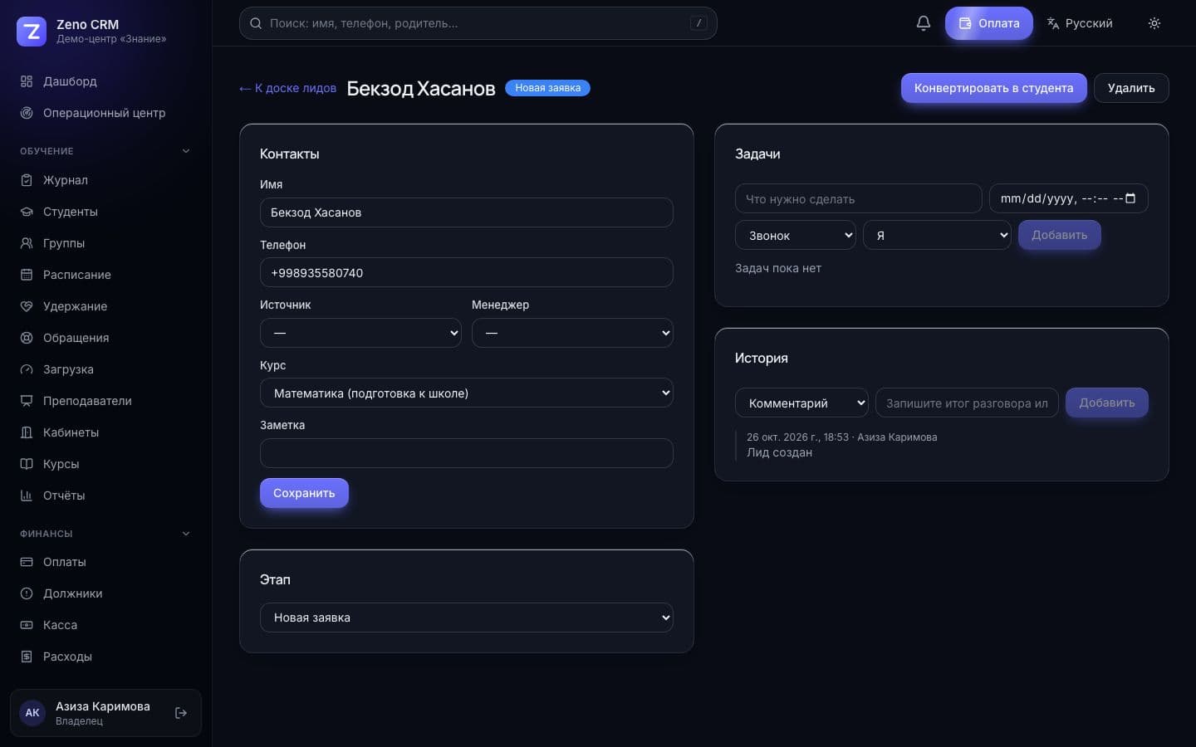Image resolution: width=1196 pixels, height=747 pixels.
Task: Open the Источник dropdown
Action: coord(360,333)
